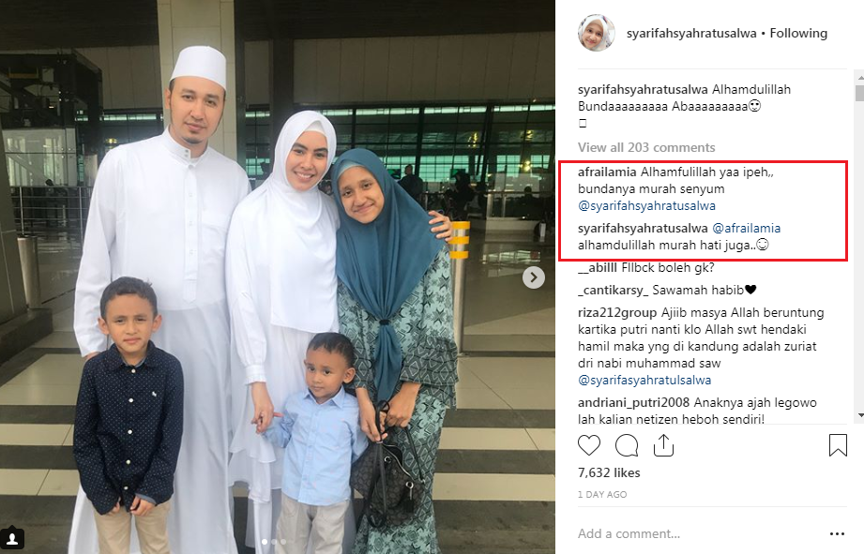Toggle the Following status
The width and height of the screenshot is (864, 554).
pyautogui.click(x=798, y=33)
